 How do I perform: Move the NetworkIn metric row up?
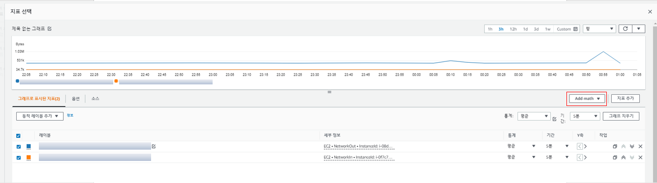pos(623,157)
